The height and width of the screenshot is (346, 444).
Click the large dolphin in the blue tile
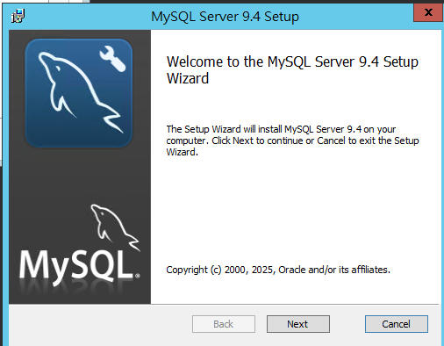(x=81, y=92)
